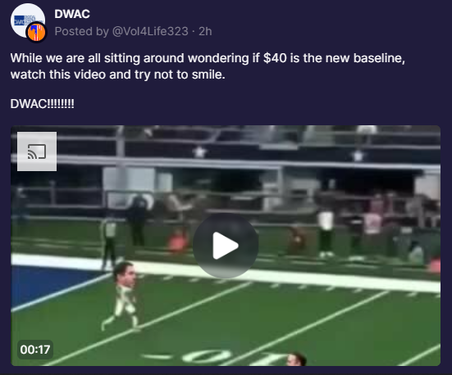
Task: Click the player head at video bottom edge
Action: point(296,359)
